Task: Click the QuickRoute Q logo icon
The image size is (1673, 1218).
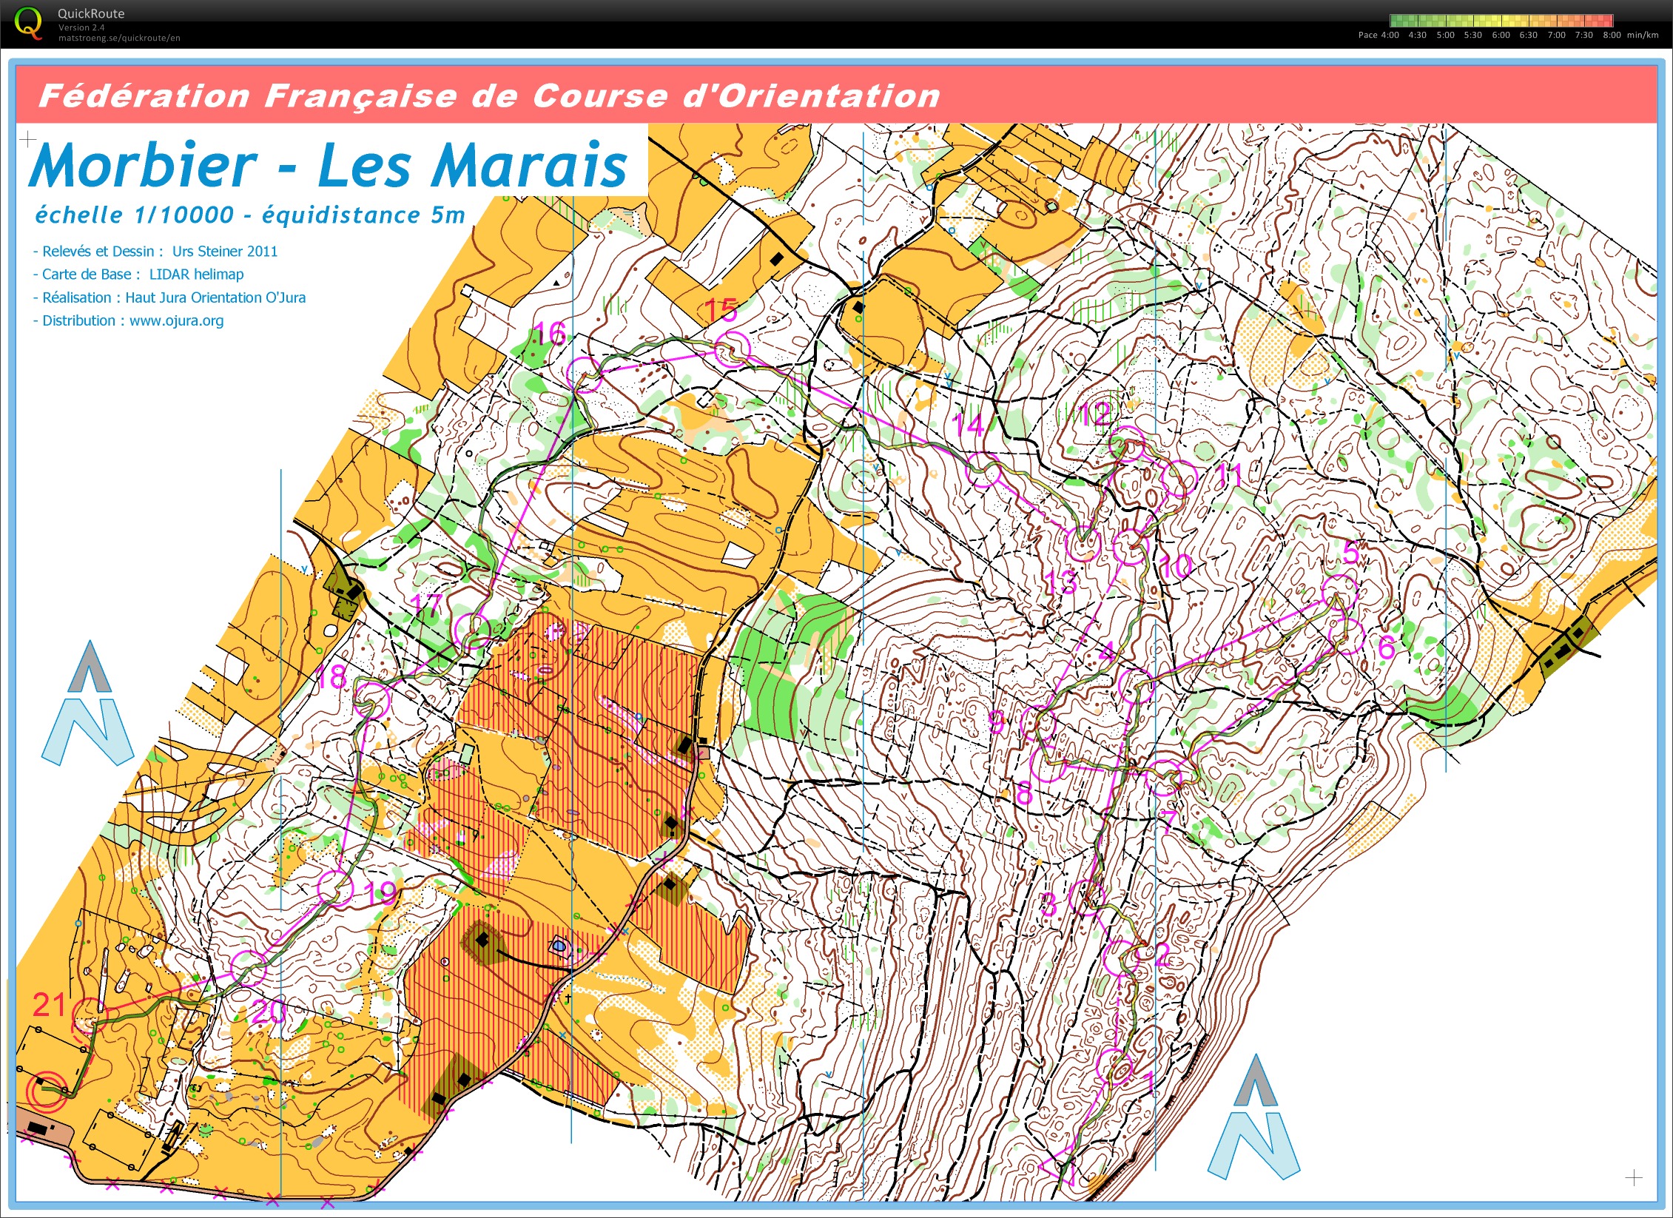Action: click(x=28, y=23)
